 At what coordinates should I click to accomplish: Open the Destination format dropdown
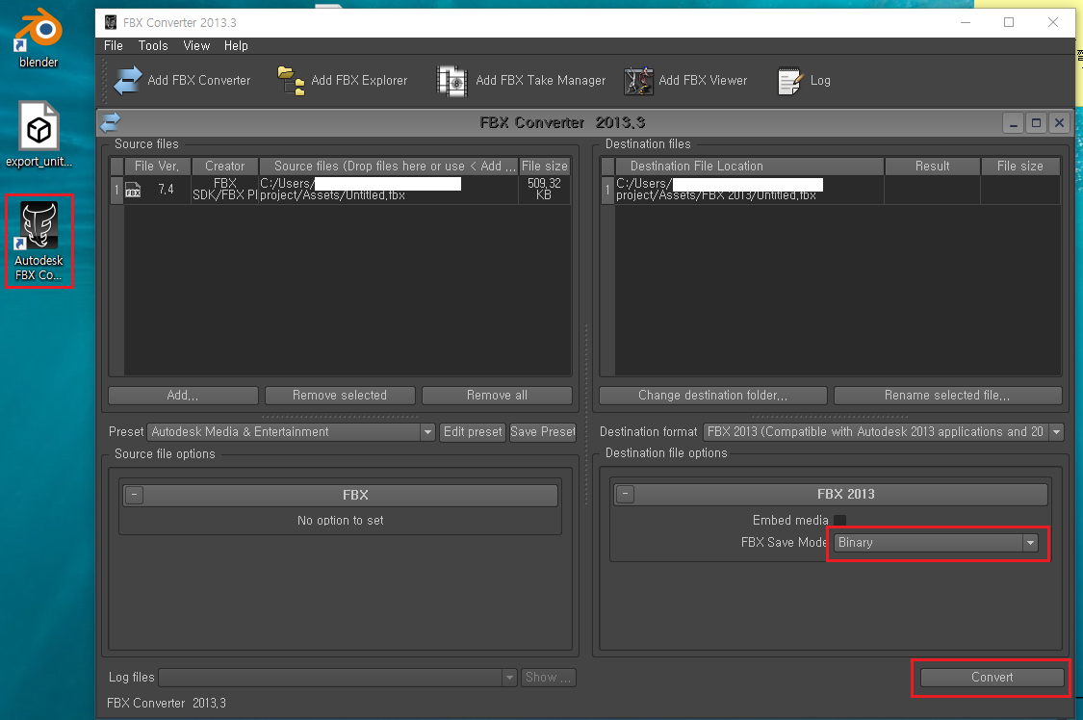coord(884,432)
